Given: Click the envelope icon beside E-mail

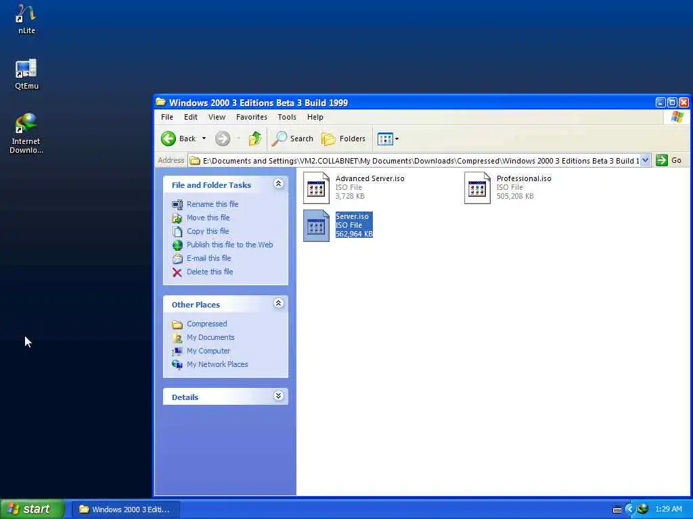Looking at the screenshot, I should (x=177, y=259).
